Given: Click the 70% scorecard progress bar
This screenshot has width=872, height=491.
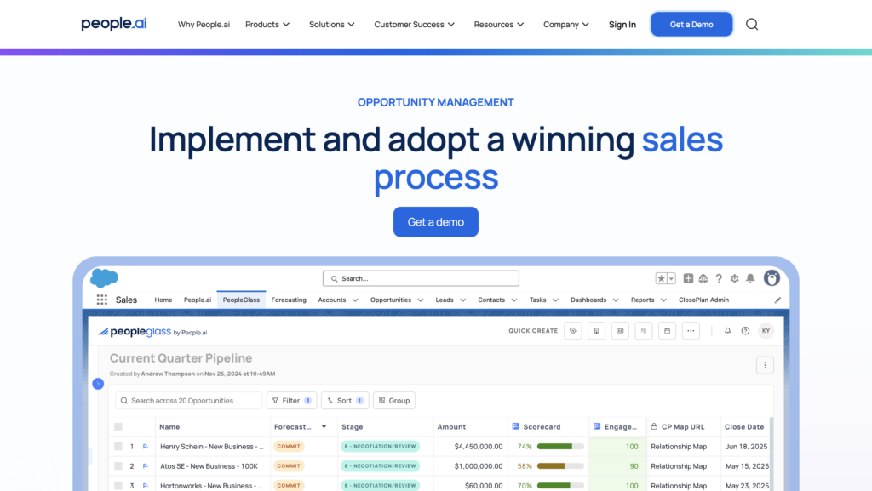Looking at the screenshot, I should click(x=560, y=485).
